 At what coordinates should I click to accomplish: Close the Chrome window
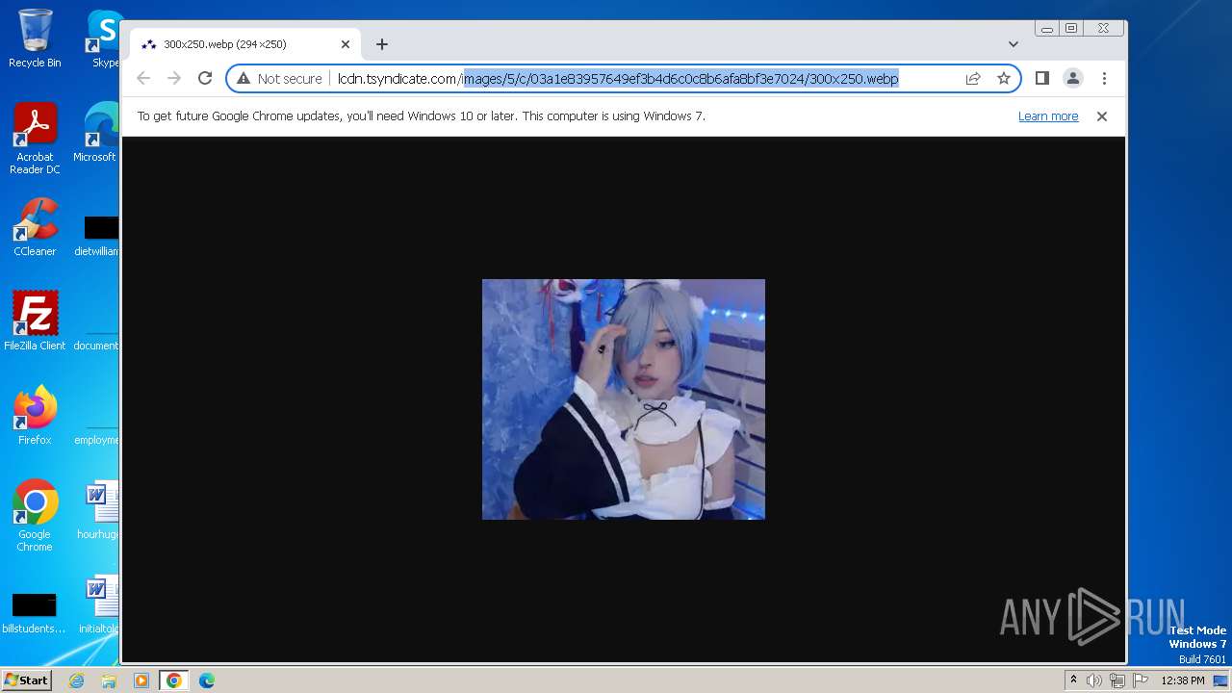[1104, 29]
